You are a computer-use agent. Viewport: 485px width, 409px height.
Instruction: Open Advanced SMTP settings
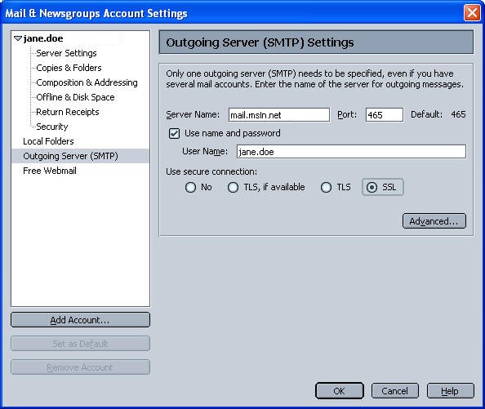coord(434,221)
